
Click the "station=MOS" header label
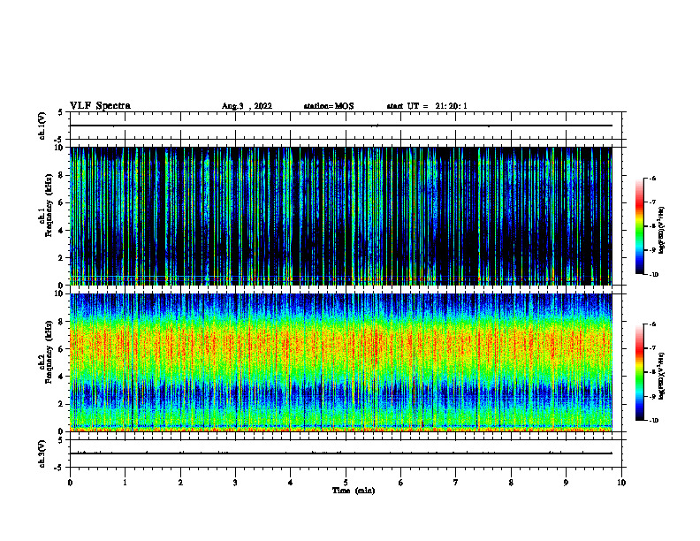pyautogui.click(x=329, y=106)
